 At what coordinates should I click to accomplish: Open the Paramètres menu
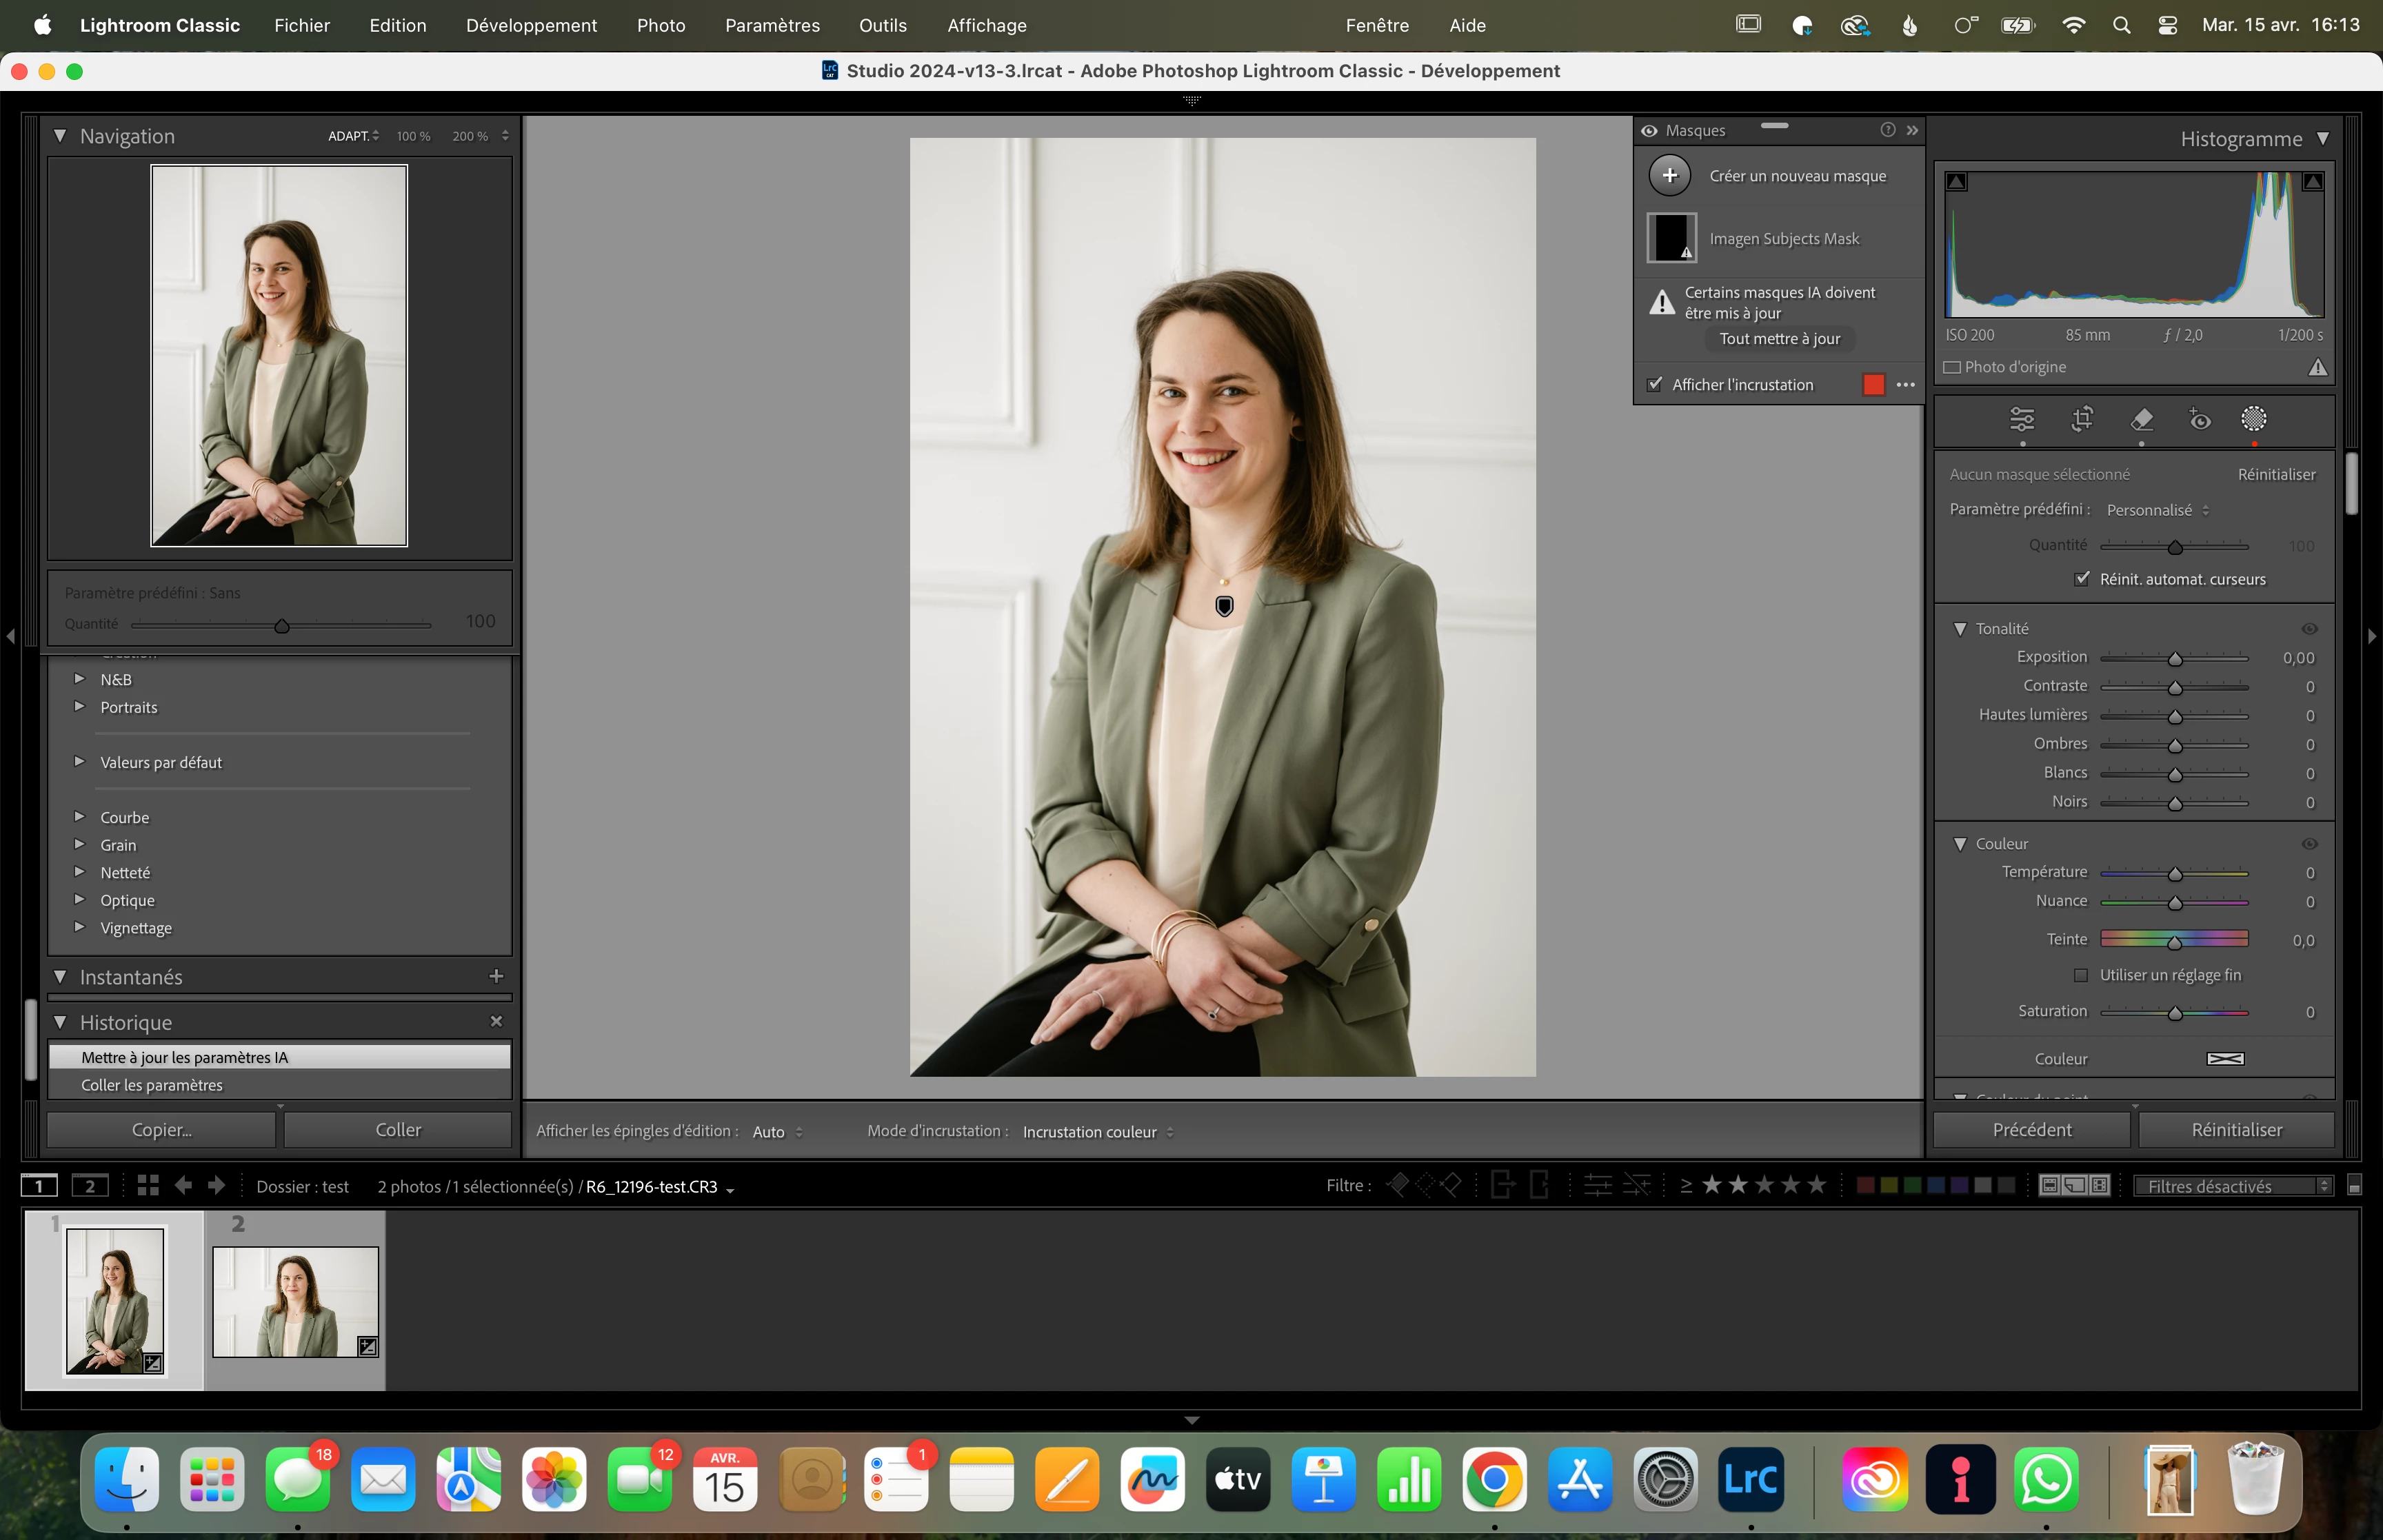[772, 25]
